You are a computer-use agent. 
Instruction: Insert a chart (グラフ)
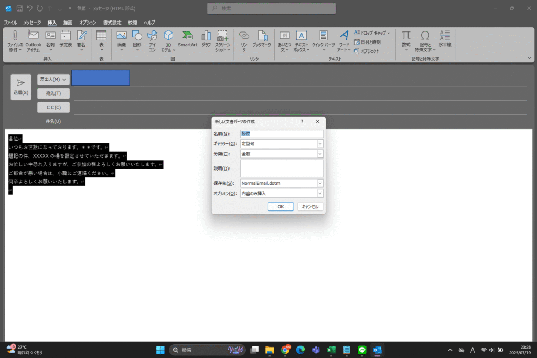point(206,39)
